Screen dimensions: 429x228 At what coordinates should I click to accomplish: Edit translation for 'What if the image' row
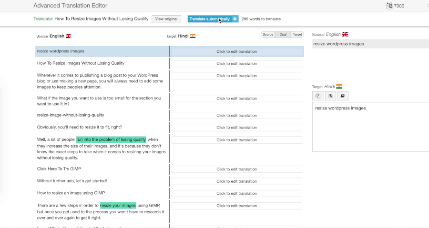(236, 99)
